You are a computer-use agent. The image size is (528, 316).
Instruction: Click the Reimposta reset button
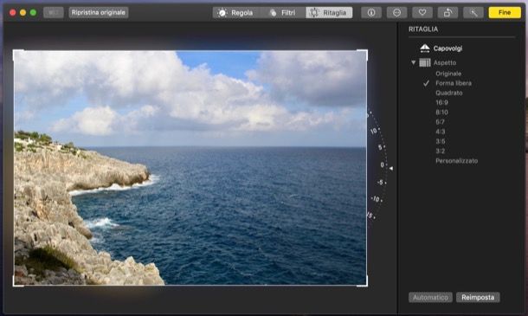click(478, 298)
